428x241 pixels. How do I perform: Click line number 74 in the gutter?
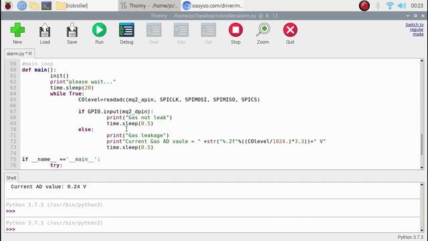click(x=13, y=153)
